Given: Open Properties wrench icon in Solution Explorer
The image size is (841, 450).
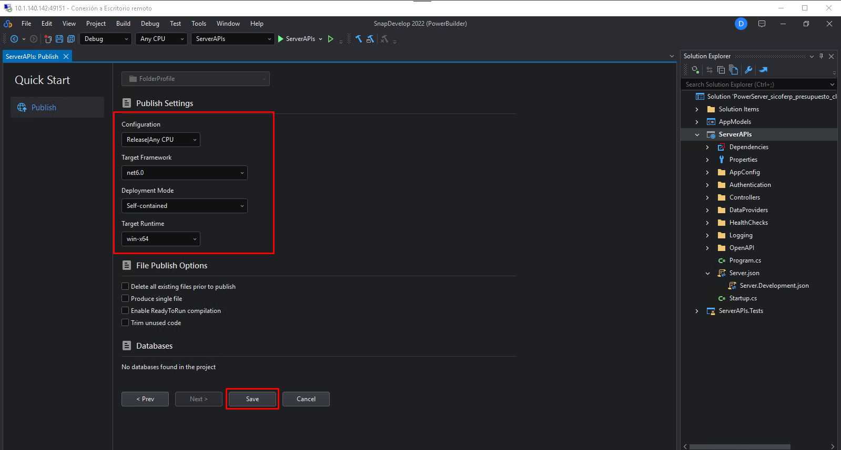Looking at the screenshot, I should click(748, 70).
